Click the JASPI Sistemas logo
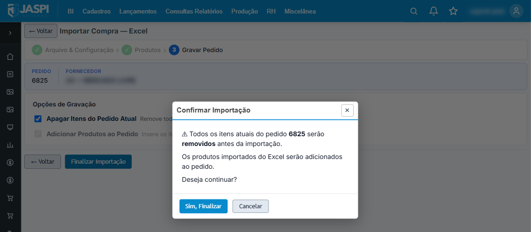The image size is (531, 232). coord(28,11)
